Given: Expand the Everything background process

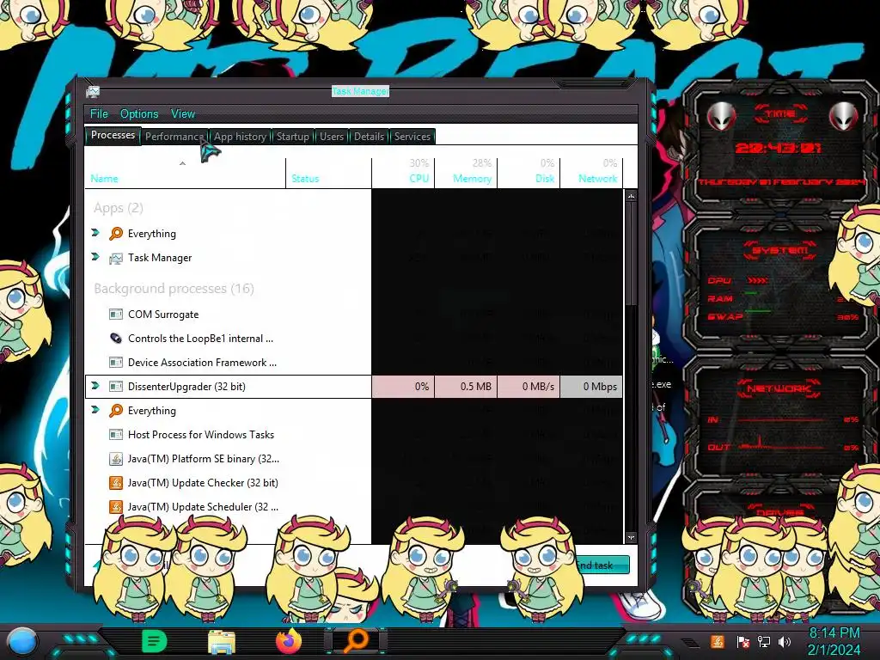Looking at the screenshot, I should click(95, 410).
